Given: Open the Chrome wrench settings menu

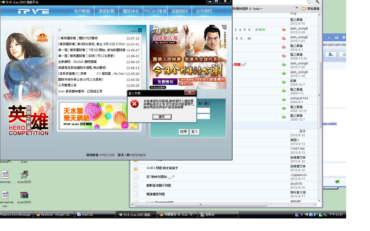Looking at the screenshot, I should point(317,2).
